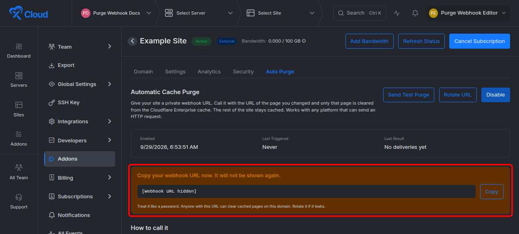
Task: Click the SSH Key icon
Action: pos(51,103)
